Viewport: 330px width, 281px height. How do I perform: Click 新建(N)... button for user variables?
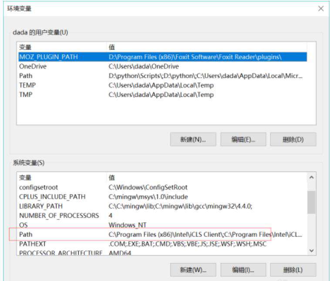[193, 139]
